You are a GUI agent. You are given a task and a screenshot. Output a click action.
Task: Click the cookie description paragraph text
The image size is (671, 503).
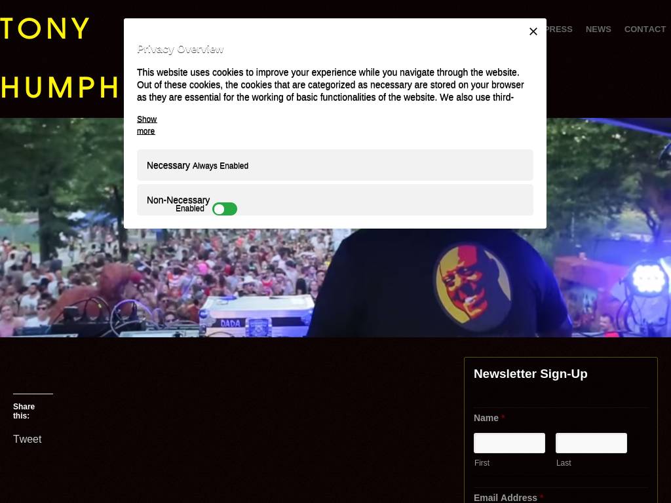point(330,84)
